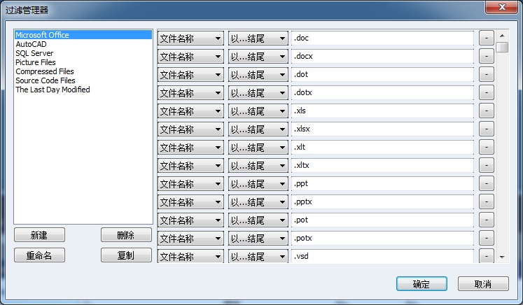This screenshot has height=305, width=523.
Task: Click the scrollbar down arrow
Action: tap(502, 257)
